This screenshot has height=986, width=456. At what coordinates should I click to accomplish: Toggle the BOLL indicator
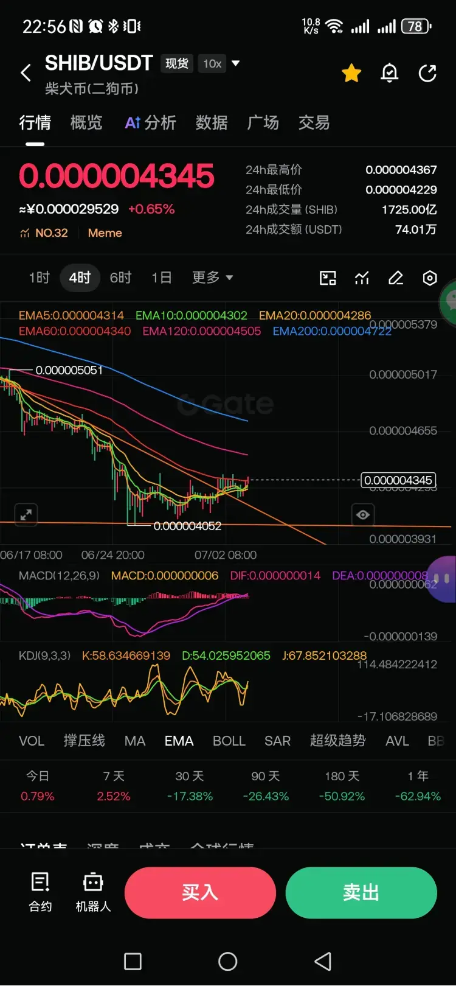[x=229, y=741]
